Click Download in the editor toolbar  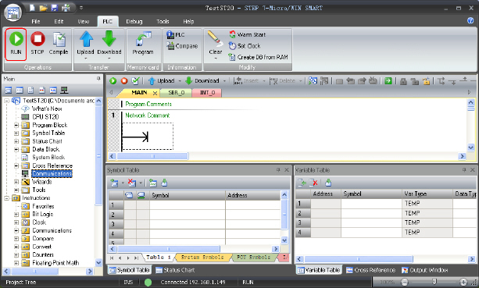202,81
